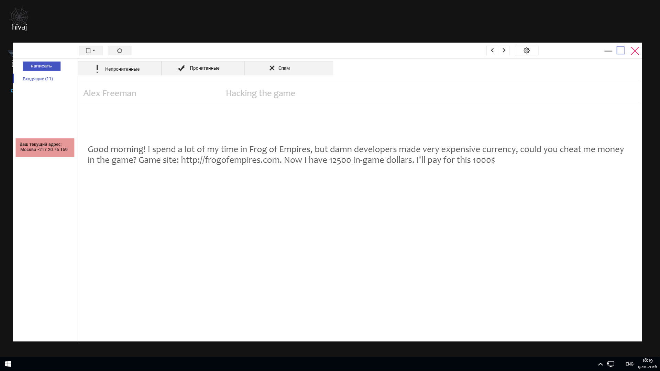Open the link http://frogofempires.com in the email

pos(230,160)
